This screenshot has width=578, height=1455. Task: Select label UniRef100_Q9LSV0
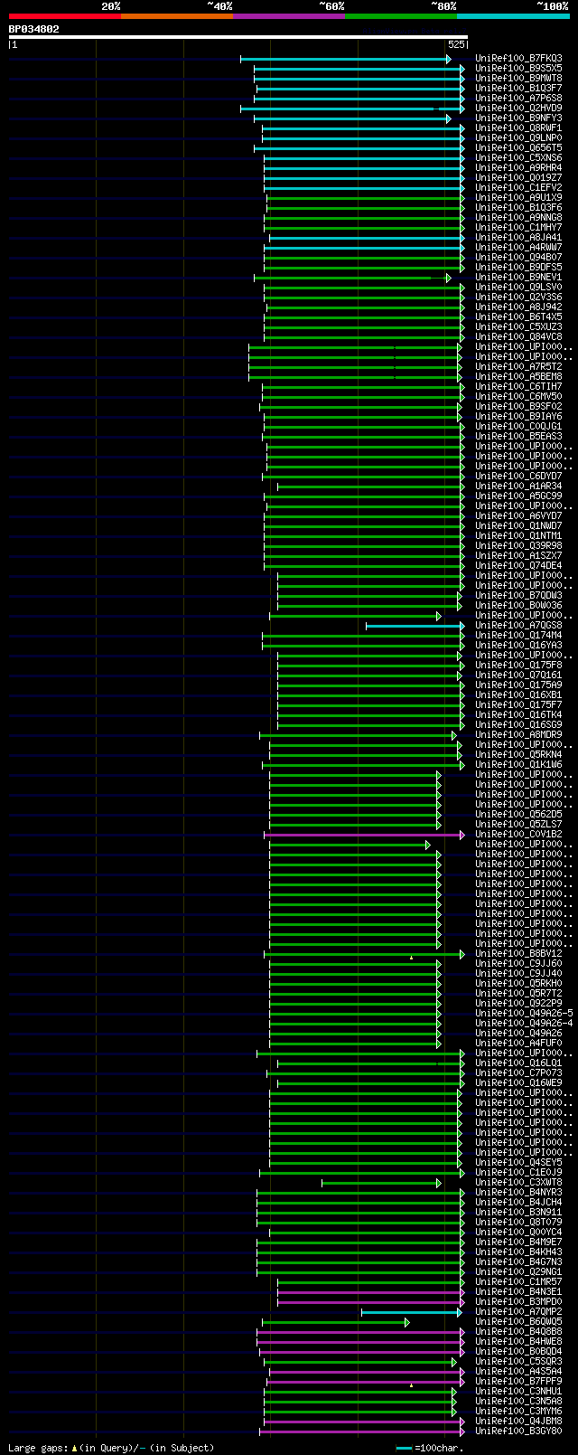(x=518, y=288)
